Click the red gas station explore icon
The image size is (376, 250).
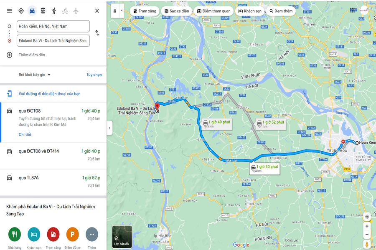pos(53,234)
